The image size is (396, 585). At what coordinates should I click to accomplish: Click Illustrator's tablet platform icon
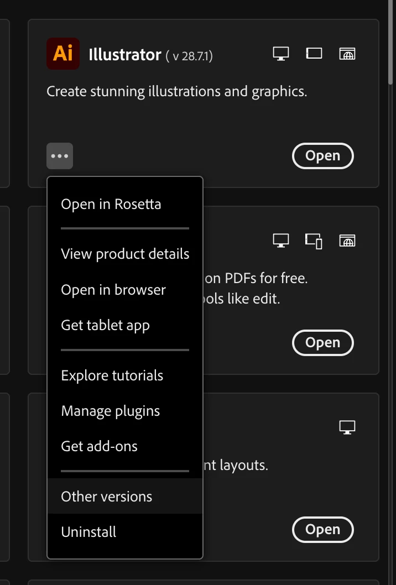314,53
